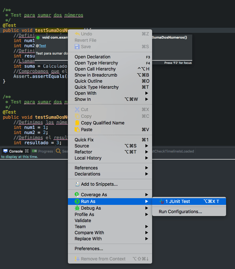The width and height of the screenshot is (235, 269).
Task: Choose Open Type Hierarchy
Action: click(110, 63)
